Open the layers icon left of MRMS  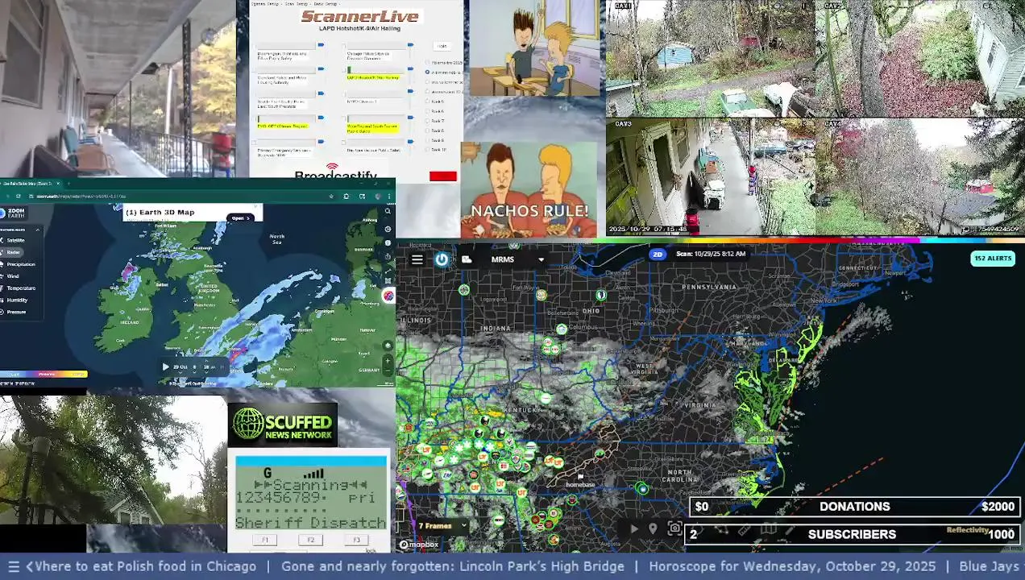(467, 259)
